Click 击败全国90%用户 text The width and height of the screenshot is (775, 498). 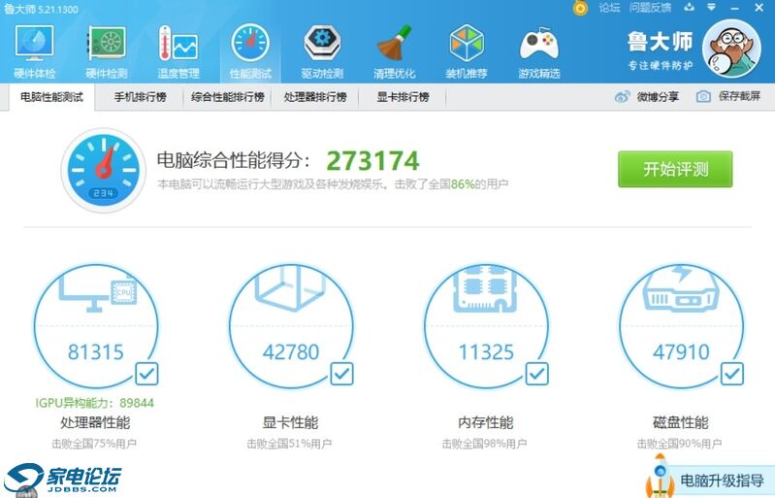[679, 444]
